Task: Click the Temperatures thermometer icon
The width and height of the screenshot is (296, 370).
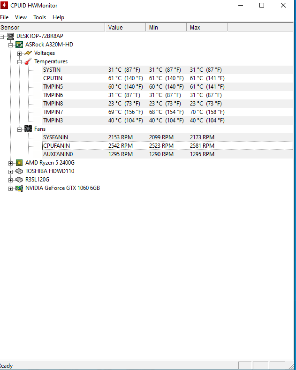Action: click(28, 61)
